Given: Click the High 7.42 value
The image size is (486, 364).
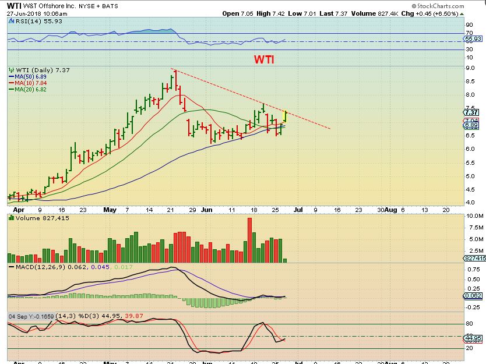Looking at the screenshot, I should click(x=270, y=13).
